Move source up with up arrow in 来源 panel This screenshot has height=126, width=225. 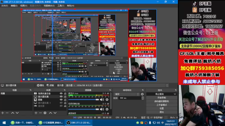(51, 113)
